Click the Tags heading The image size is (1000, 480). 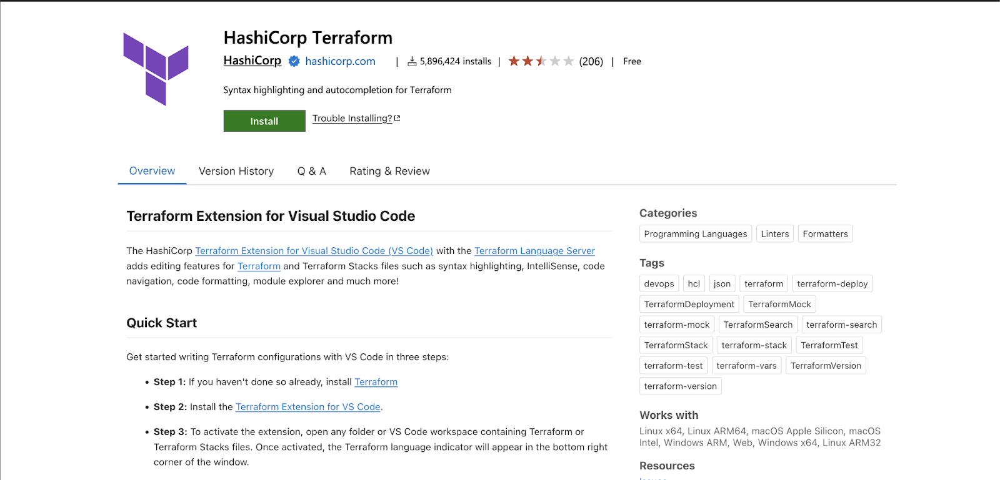[652, 263]
